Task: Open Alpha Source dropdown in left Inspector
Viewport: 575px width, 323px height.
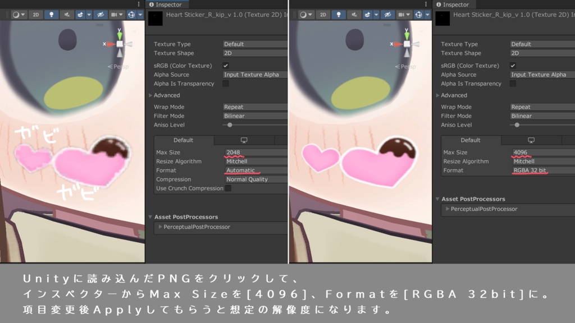Action: [255, 75]
